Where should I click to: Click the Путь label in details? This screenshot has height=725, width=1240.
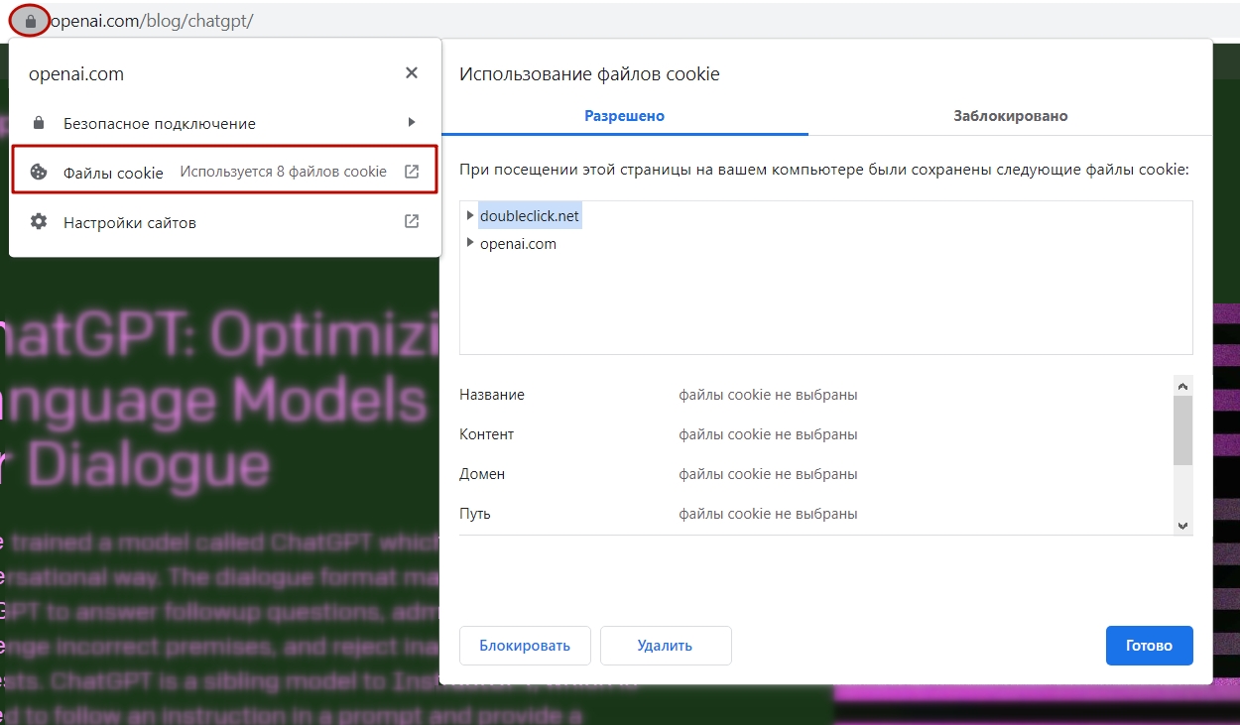click(475, 514)
